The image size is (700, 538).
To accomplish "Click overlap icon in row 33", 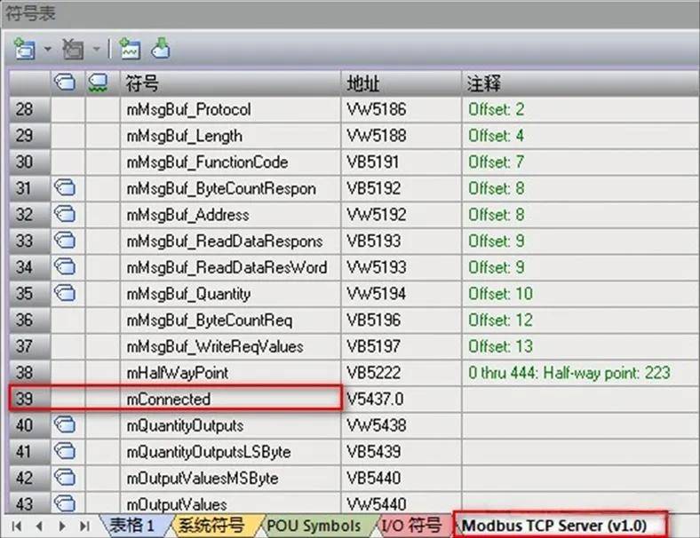I will tap(65, 241).
